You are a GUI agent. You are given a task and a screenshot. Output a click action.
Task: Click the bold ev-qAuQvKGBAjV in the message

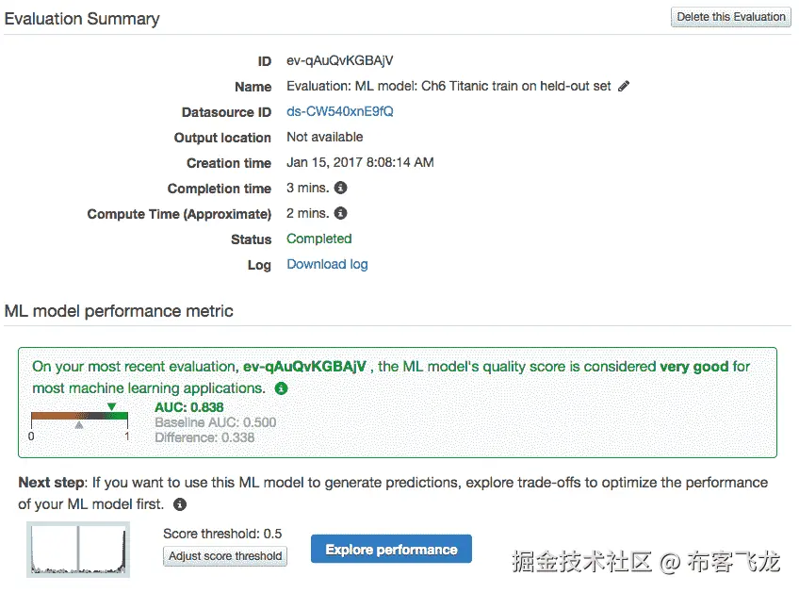pos(304,367)
